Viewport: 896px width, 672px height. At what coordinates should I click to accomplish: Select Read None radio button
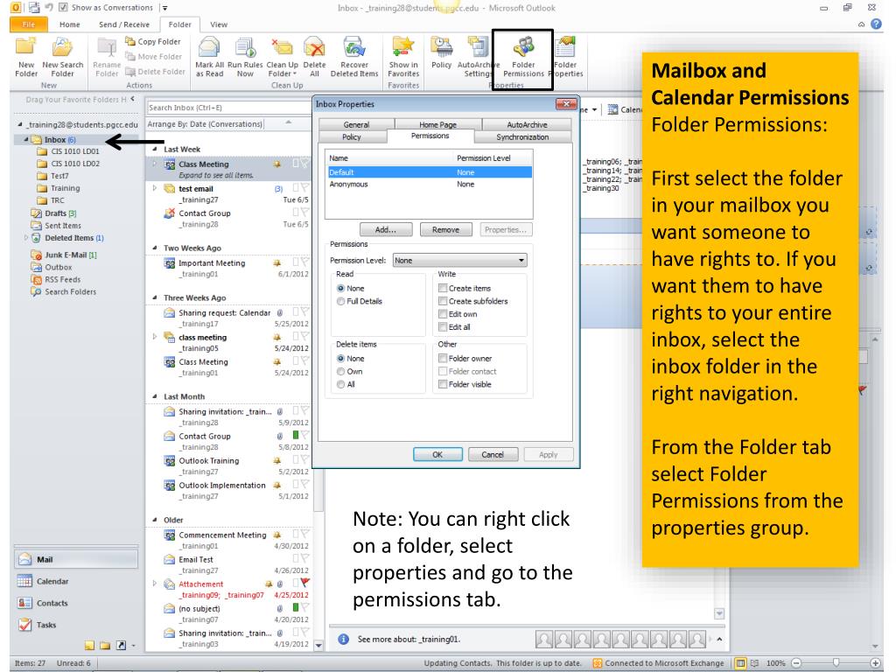tap(340, 289)
